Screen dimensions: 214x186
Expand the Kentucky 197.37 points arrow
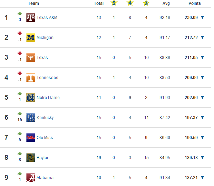click(203, 117)
